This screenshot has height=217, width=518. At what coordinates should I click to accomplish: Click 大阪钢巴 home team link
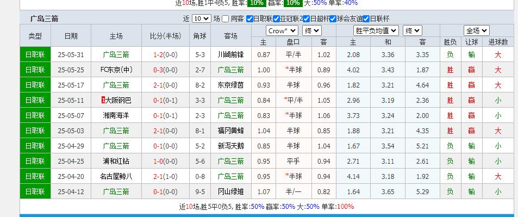[118, 100]
